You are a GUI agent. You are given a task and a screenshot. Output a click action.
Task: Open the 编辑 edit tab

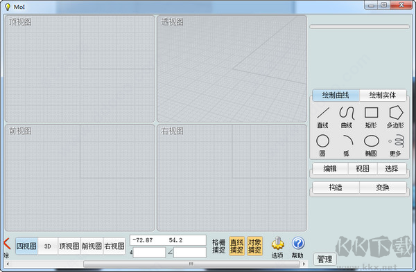point(330,169)
